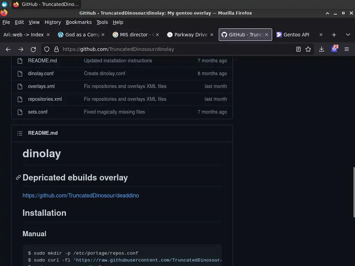Click '8 months ago' timestamp for dinolay.conf
This screenshot has height=266, width=355.
point(212,73)
